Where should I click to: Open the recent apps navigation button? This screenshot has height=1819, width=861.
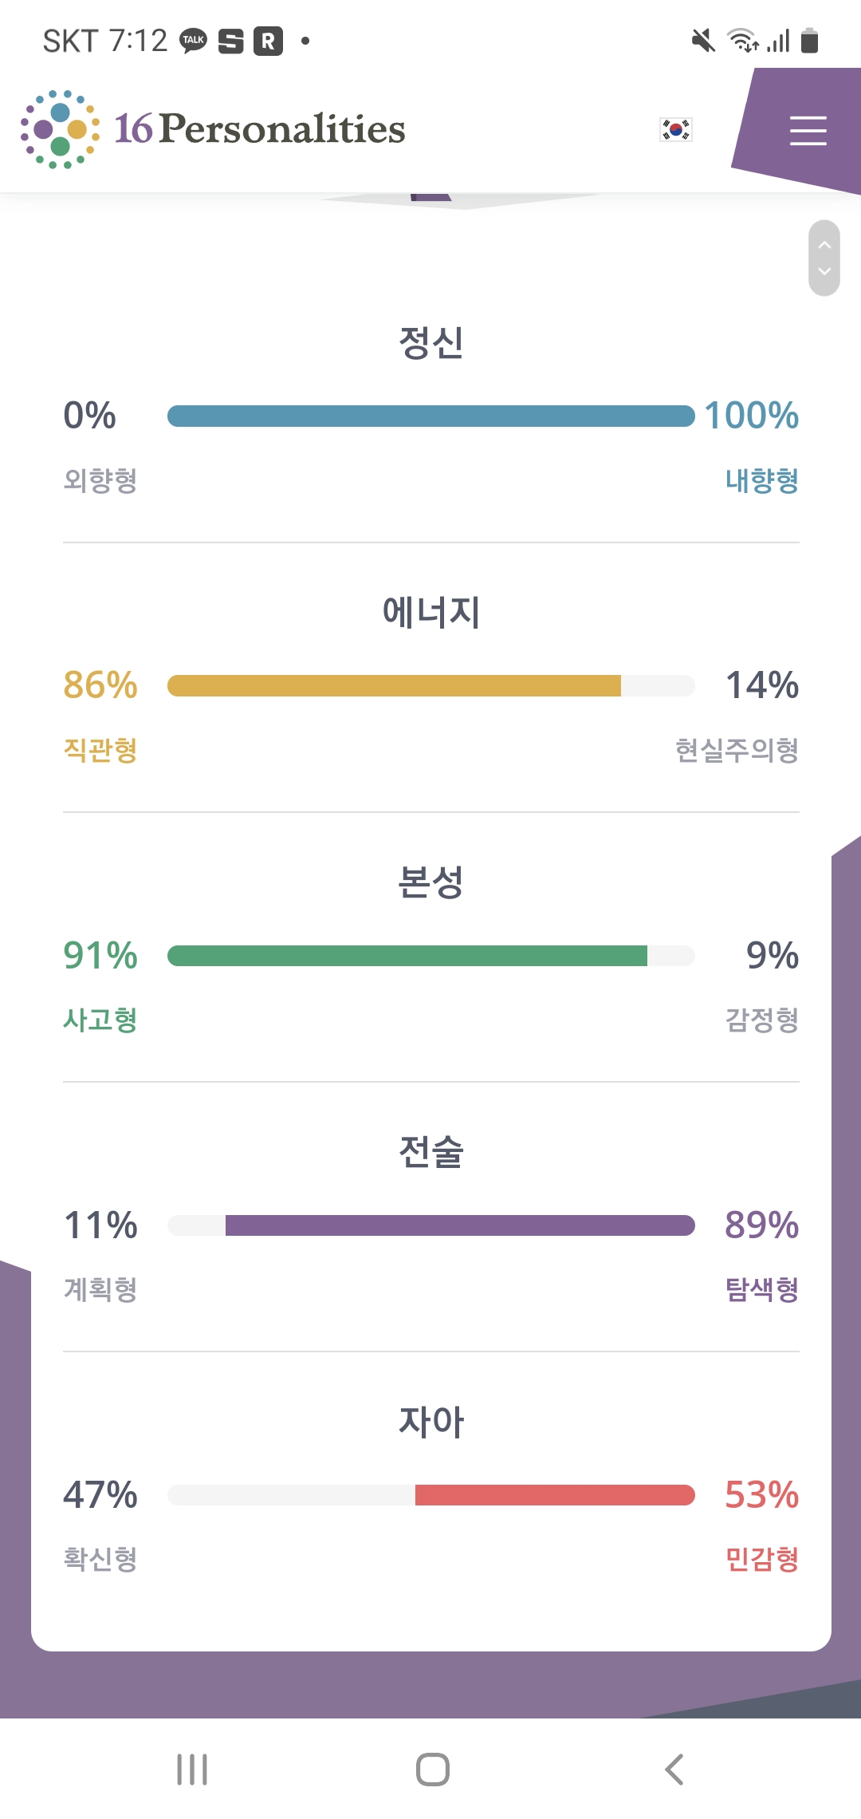(x=192, y=1769)
